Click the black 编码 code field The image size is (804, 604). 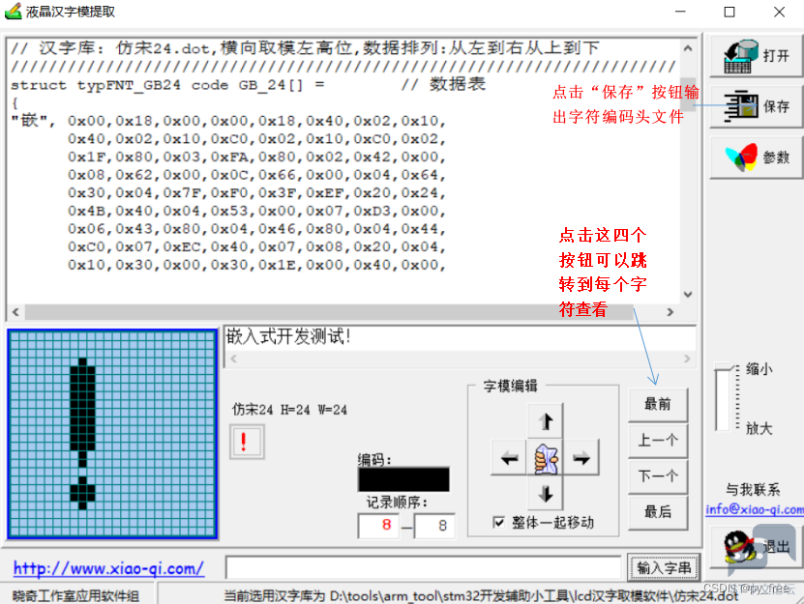click(x=403, y=479)
